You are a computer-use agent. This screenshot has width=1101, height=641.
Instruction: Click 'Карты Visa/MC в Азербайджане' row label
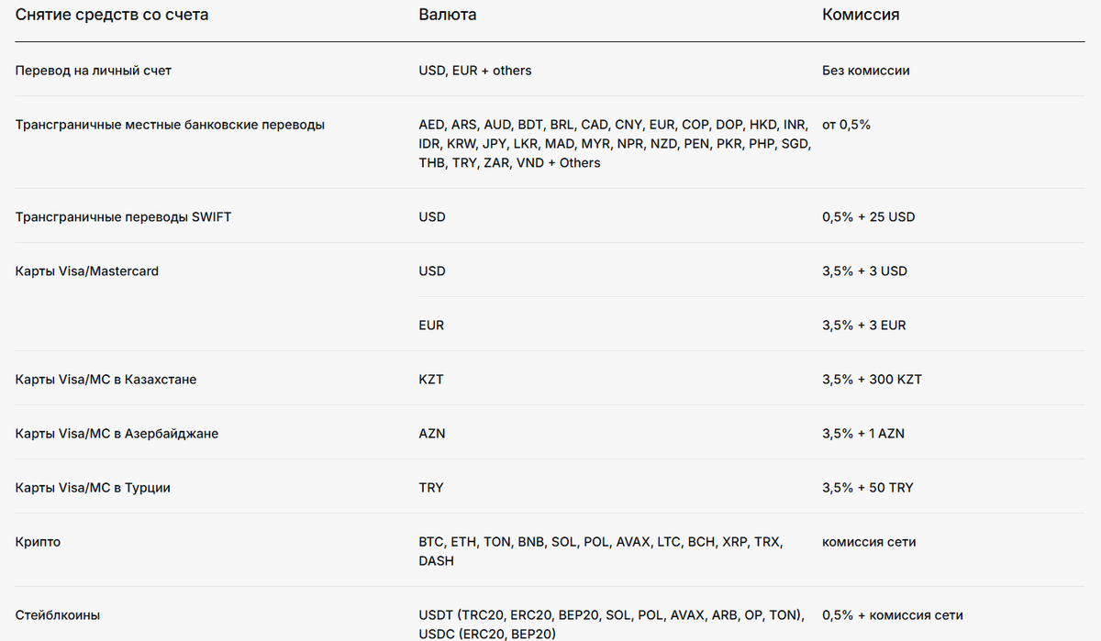click(117, 434)
